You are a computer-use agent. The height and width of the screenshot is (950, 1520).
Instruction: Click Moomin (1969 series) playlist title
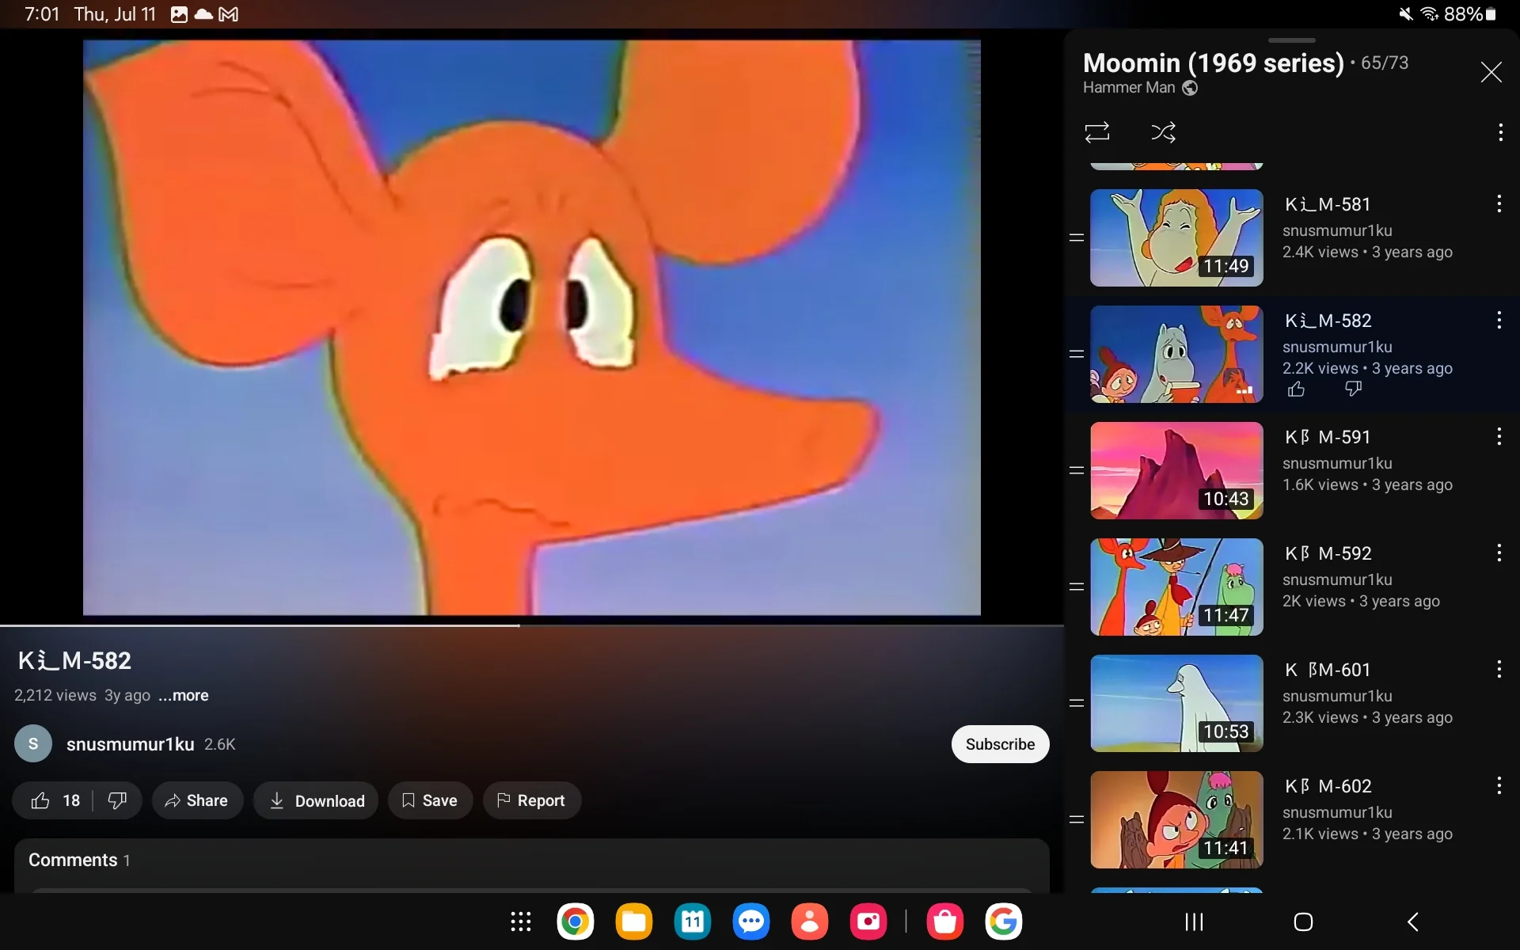(x=1213, y=63)
